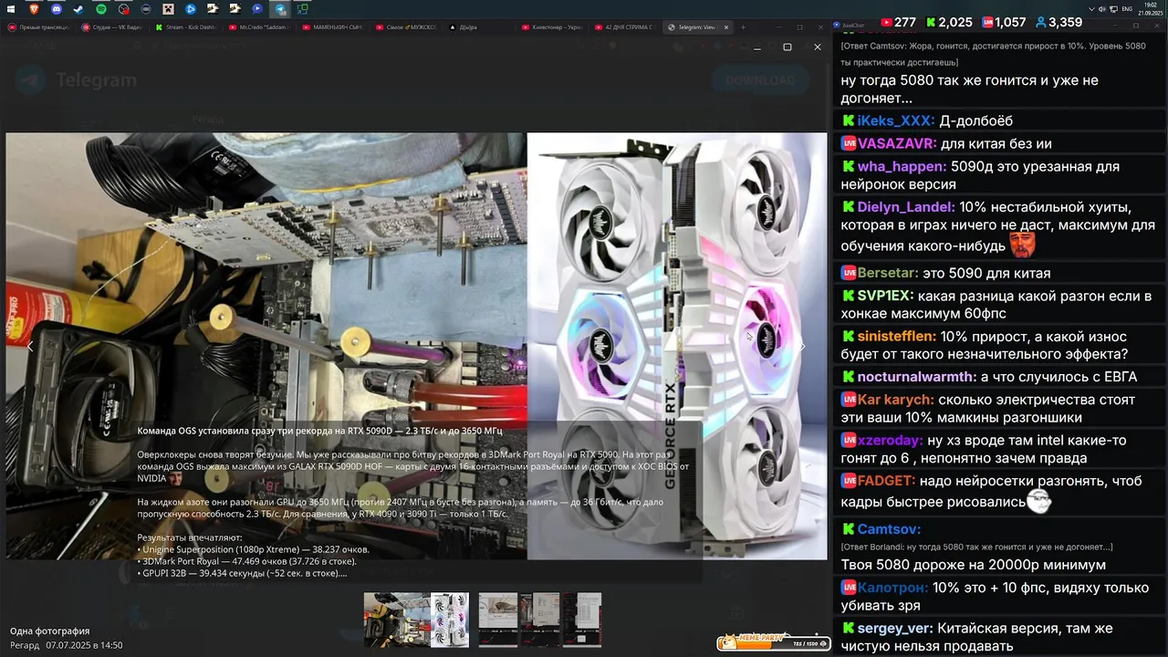Open the Windows Start menu
The height and width of the screenshot is (657, 1168).
click(11, 8)
